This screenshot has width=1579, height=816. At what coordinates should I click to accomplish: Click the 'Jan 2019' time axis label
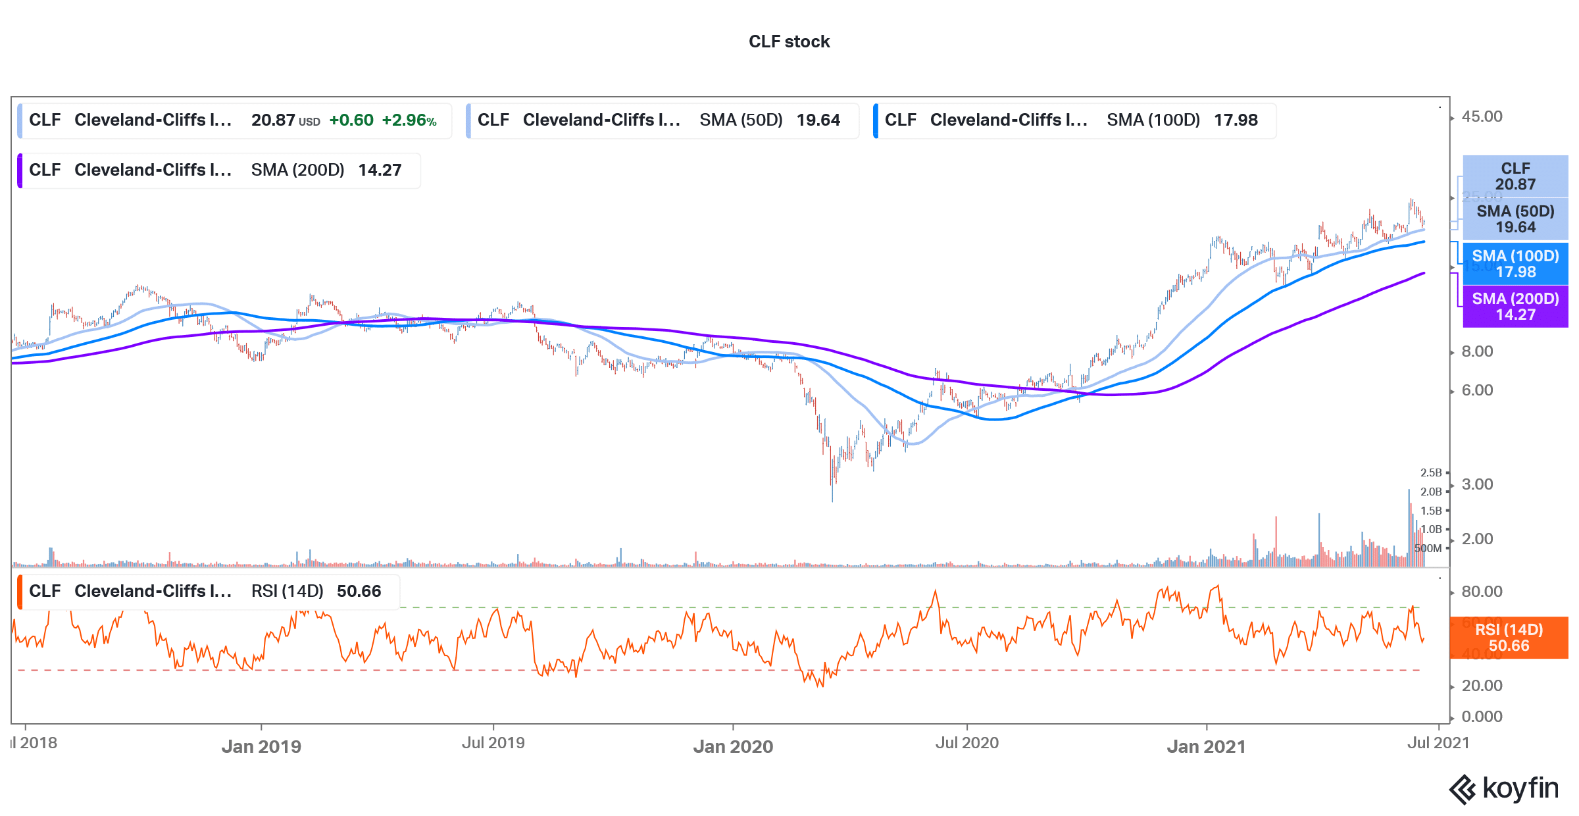(261, 746)
